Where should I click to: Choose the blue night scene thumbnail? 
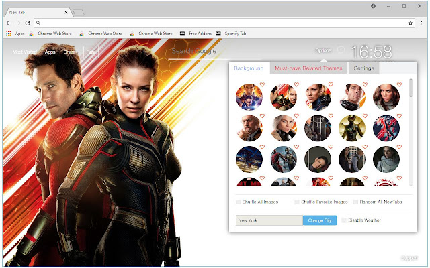click(249, 159)
